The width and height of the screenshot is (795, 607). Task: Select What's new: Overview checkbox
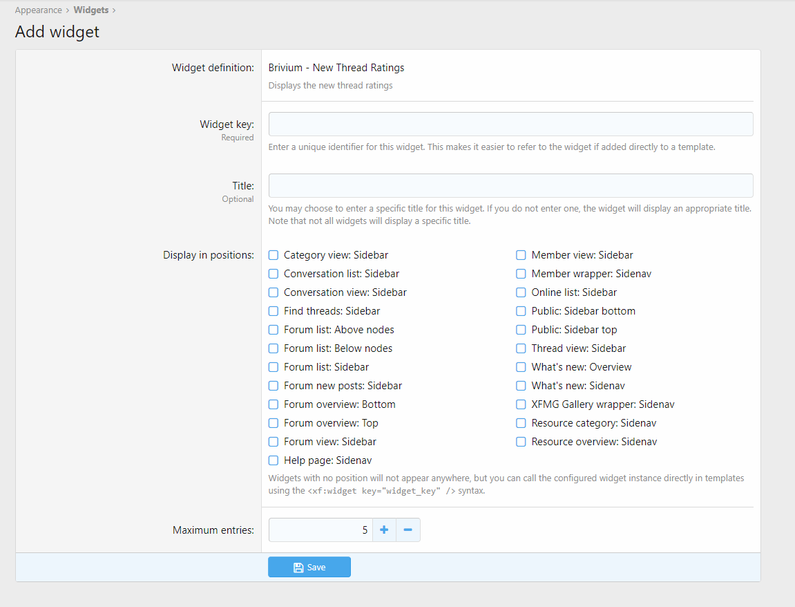pyautogui.click(x=521, y=367)
